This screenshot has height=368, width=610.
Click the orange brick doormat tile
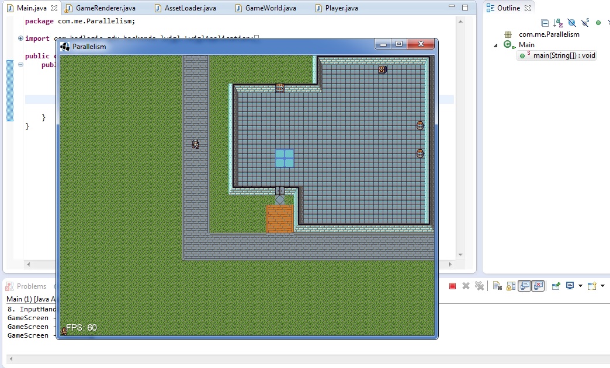[280, 219]
